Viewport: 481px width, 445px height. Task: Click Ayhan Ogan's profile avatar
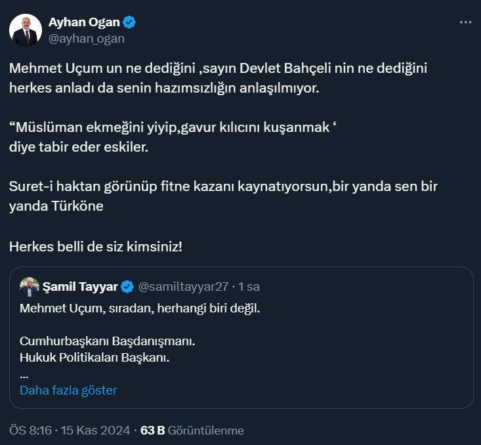point(24,30)
